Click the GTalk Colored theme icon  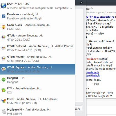(3, 48)
